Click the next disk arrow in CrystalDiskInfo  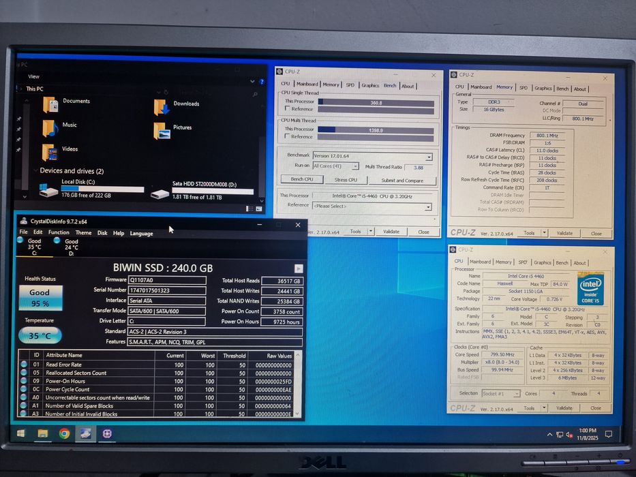coord(299,268)
